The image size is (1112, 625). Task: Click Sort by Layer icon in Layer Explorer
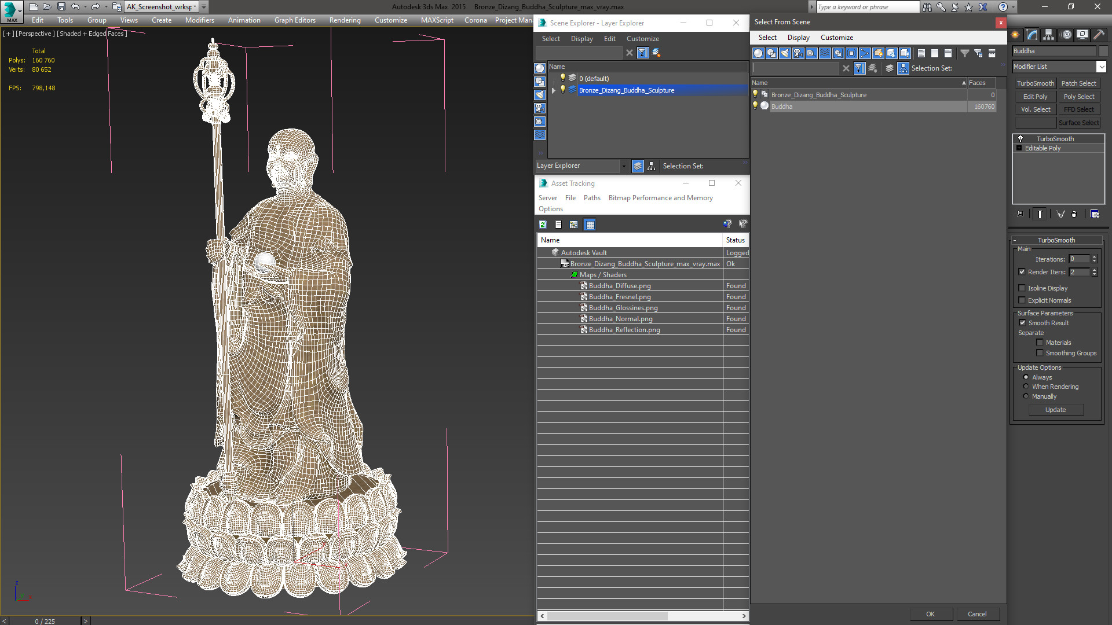638,166
